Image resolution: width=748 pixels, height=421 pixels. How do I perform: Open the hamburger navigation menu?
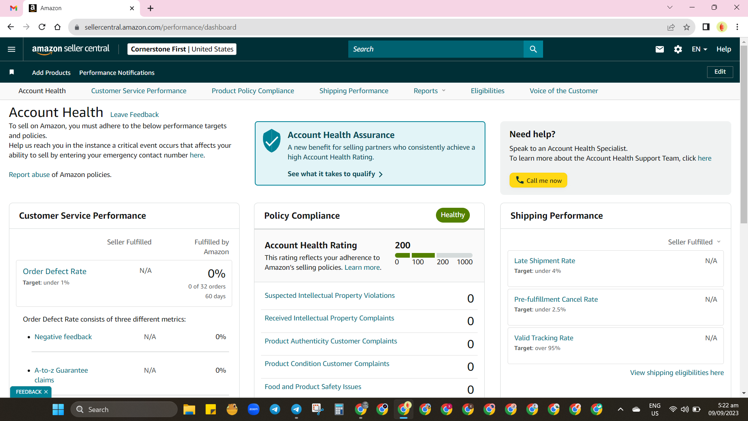pos(12,49)
